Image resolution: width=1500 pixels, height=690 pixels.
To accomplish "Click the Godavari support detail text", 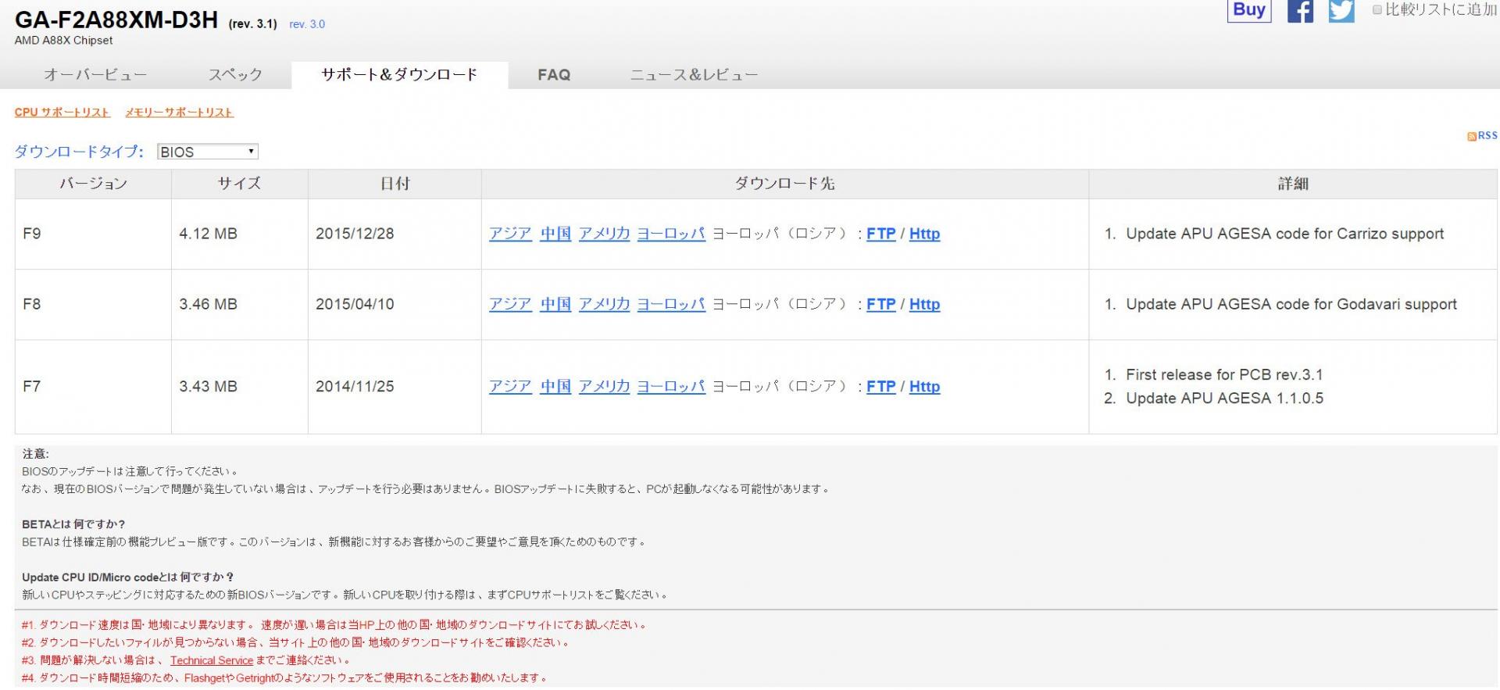I will click(1291, 304).
